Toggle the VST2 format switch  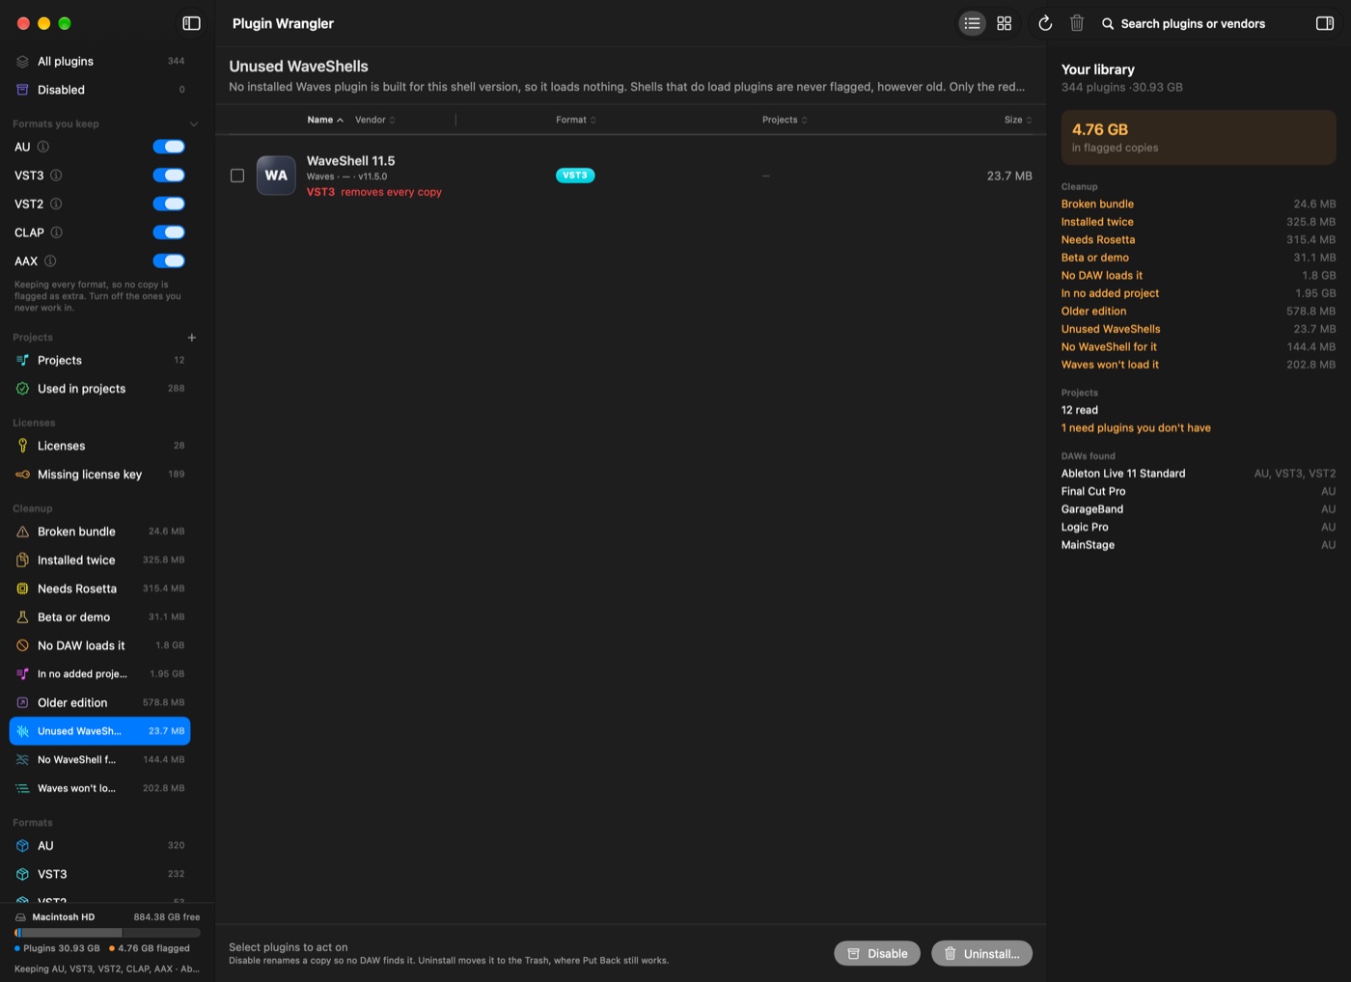[169, 204]
